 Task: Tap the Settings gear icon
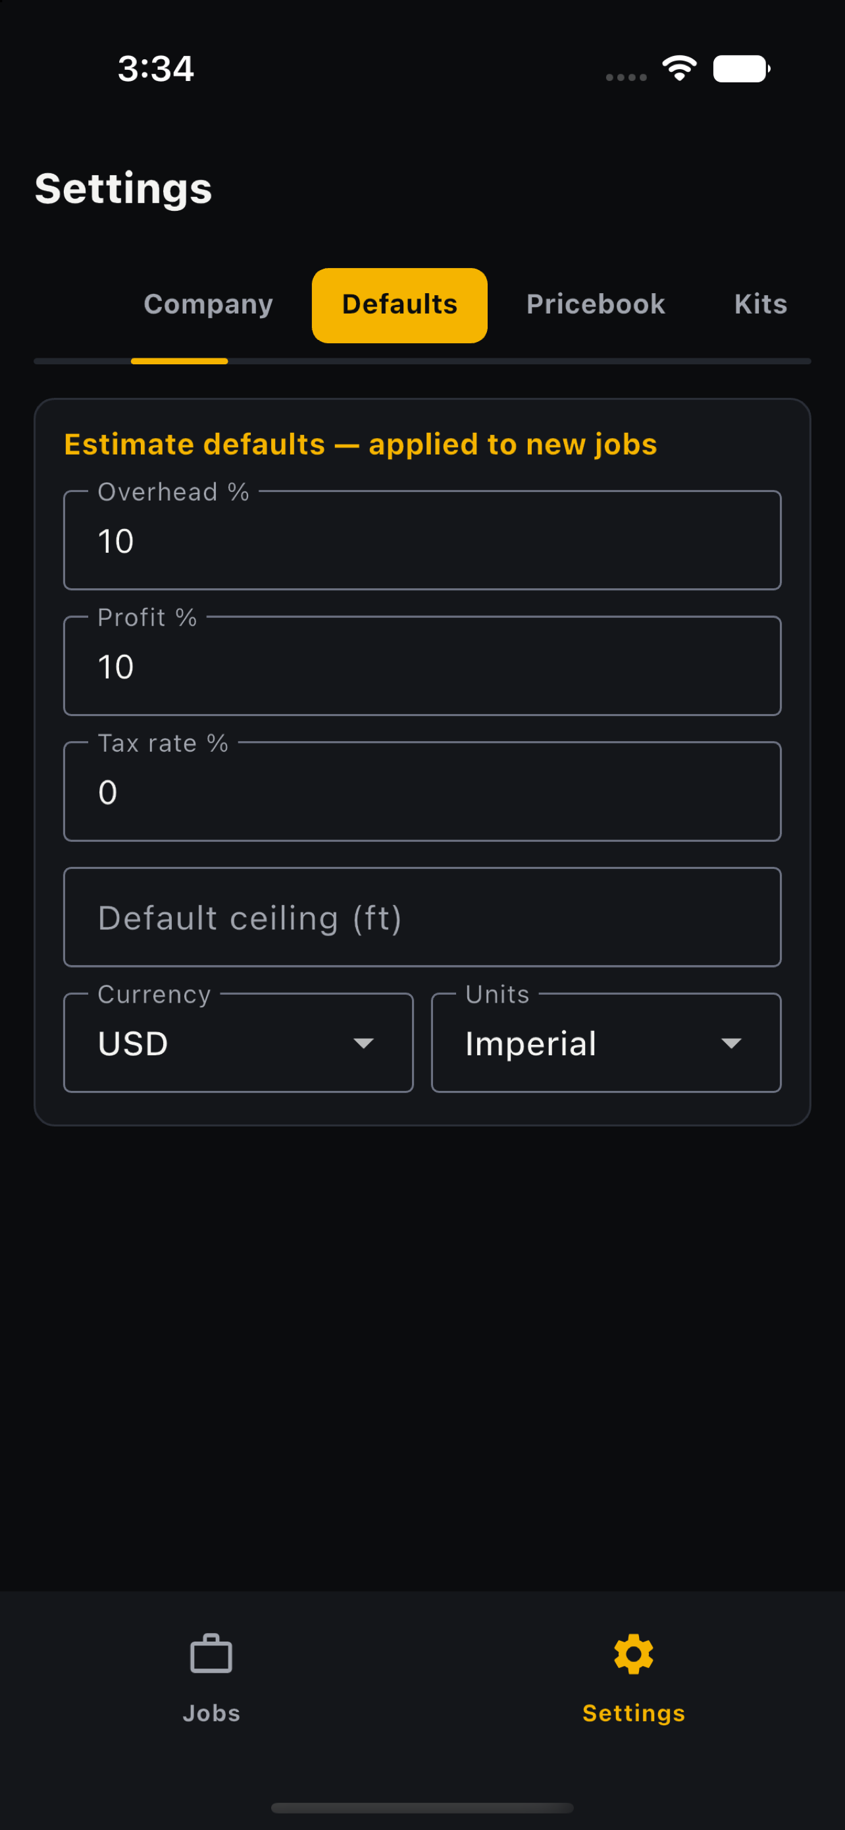(634, 1654)
